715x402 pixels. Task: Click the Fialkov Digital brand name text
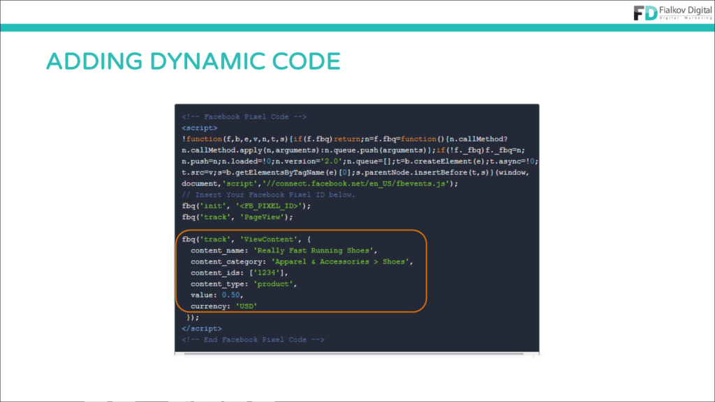coord(686,10)
